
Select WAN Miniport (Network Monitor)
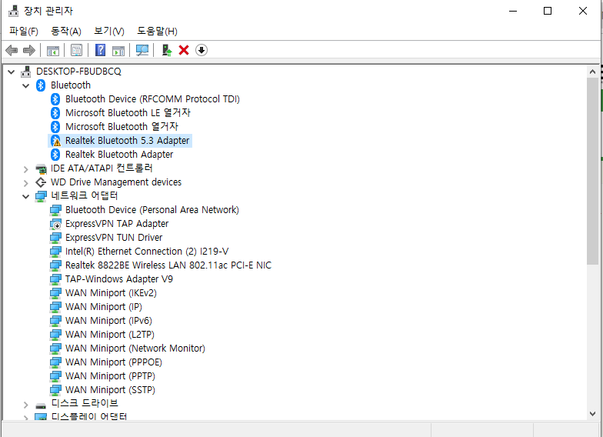(x=135, y=348)
